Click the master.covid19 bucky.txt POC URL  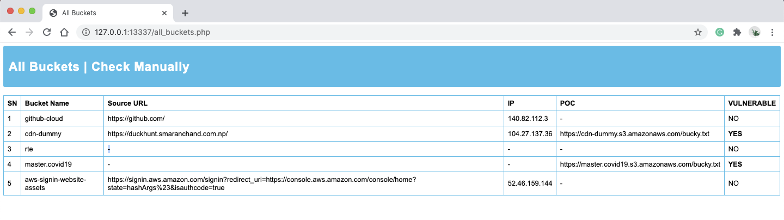point(640,164)
